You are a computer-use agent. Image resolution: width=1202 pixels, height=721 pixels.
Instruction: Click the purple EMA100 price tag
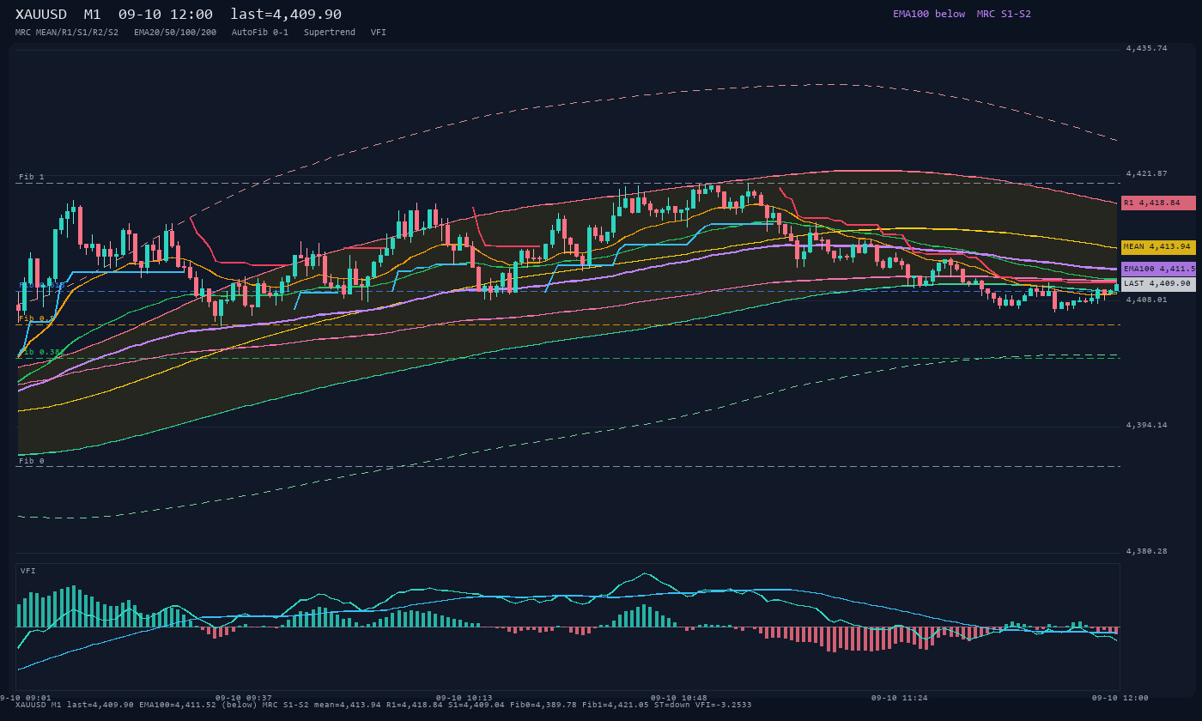1158,269
